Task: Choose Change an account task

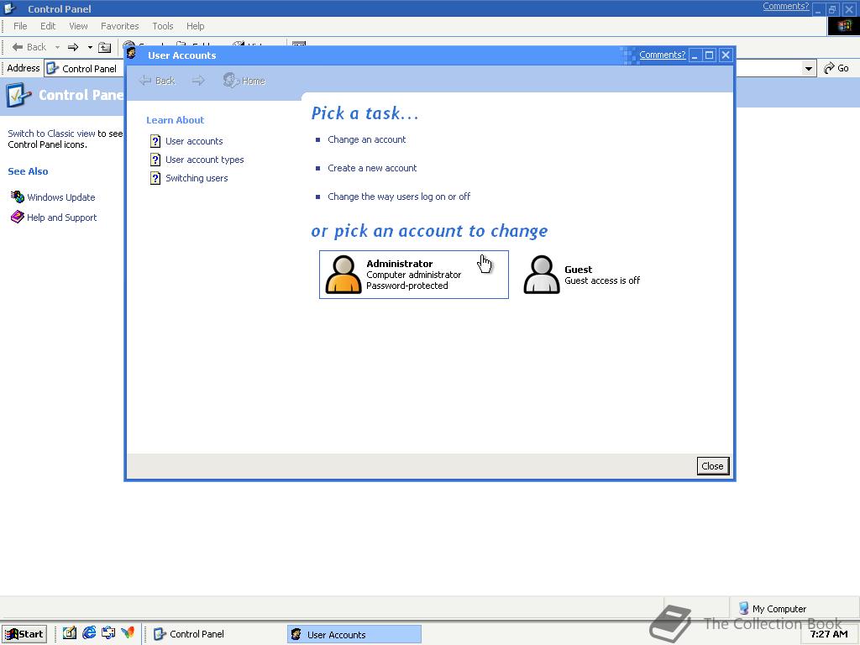Action: click(x=366, y=139)
